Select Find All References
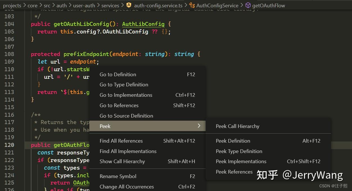The image size is (352, 191). tap(121, 141)
